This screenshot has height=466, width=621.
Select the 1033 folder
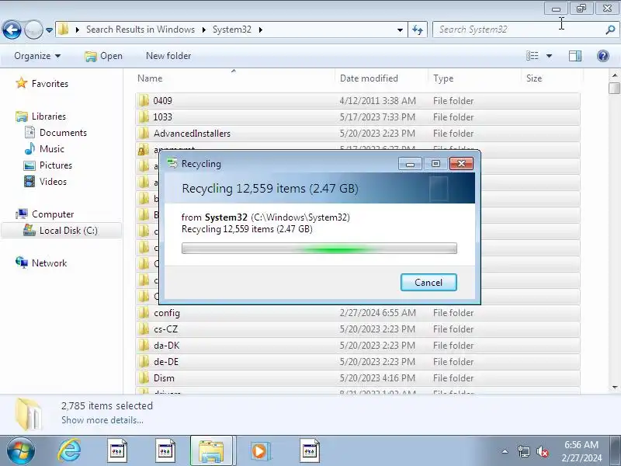tap(358, 117)
